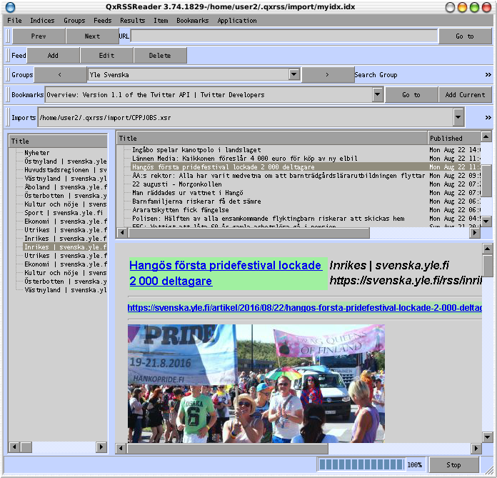Open the Bookmarks menu

tap(193, 21)
